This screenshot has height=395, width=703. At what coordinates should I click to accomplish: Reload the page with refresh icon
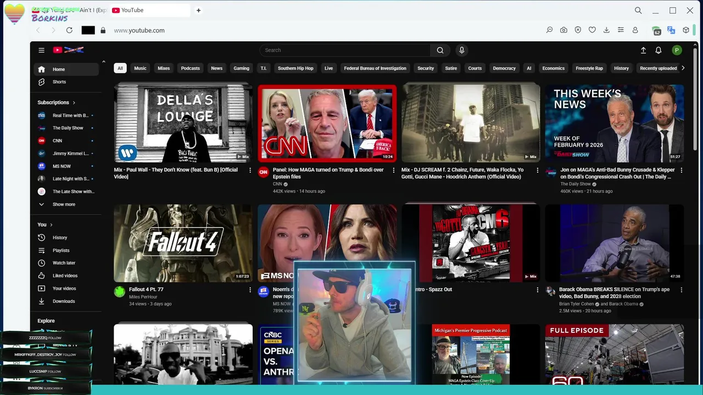point(69,30)
